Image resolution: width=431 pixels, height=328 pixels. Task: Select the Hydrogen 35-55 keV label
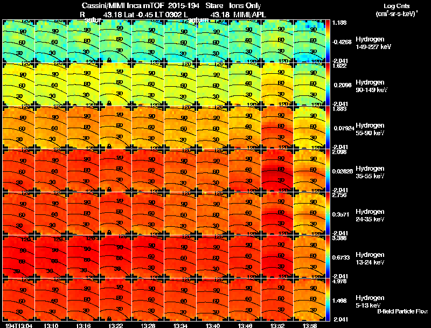370,172
